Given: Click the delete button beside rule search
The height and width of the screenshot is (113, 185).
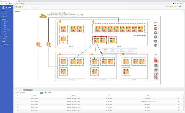Looking at the screenshot, I should tap(50, 93).
